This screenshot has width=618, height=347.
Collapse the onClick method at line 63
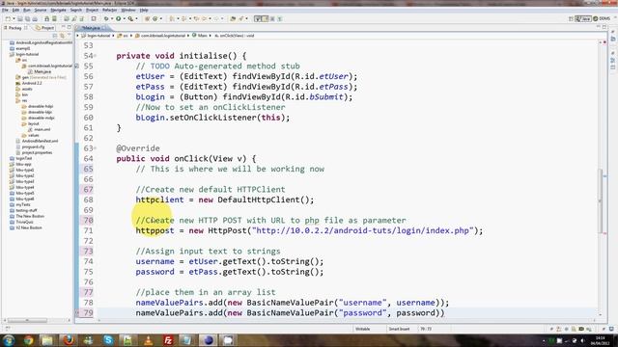point(95,148)
